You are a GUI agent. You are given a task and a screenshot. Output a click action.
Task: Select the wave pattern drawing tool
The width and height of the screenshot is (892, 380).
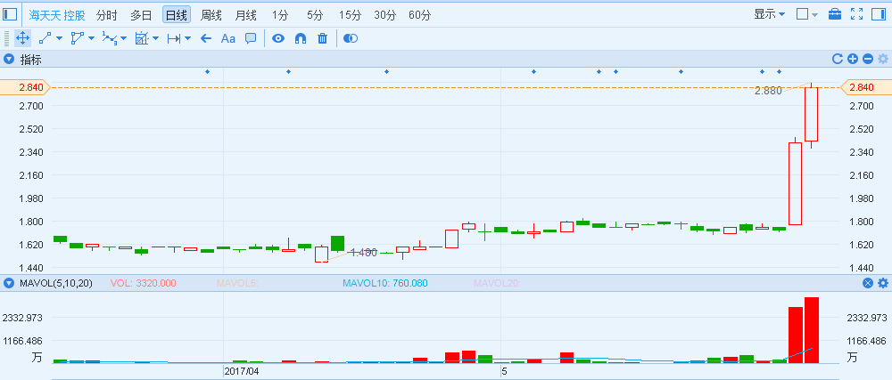[x=109, y=38]
